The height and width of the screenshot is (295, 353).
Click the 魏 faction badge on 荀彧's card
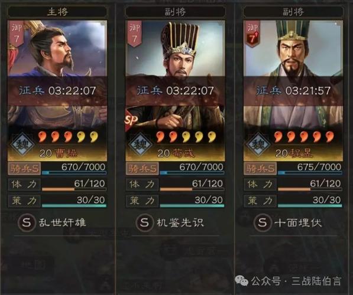(x=141, y=144)
